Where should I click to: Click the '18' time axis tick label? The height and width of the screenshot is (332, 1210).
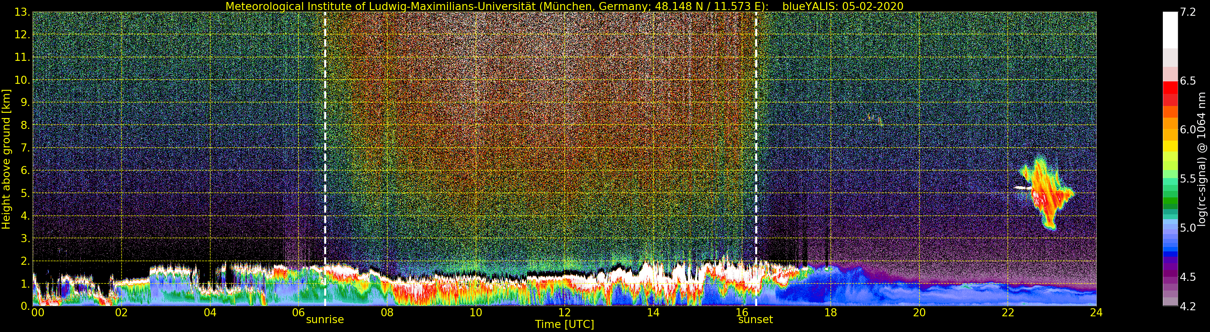(x=831, y=312)
